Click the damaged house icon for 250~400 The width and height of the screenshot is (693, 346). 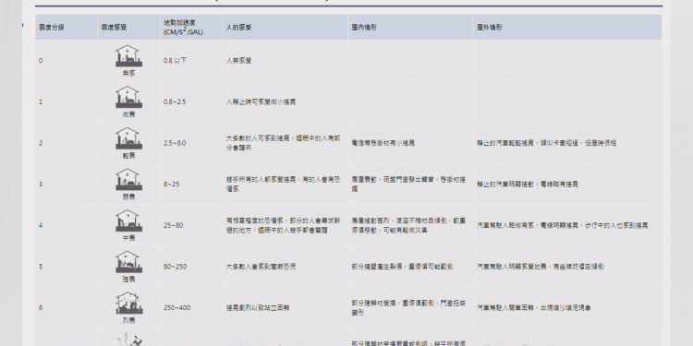(128, 303)
